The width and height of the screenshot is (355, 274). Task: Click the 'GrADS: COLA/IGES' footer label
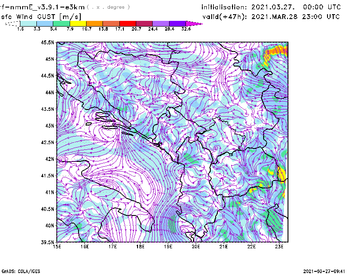20,271
